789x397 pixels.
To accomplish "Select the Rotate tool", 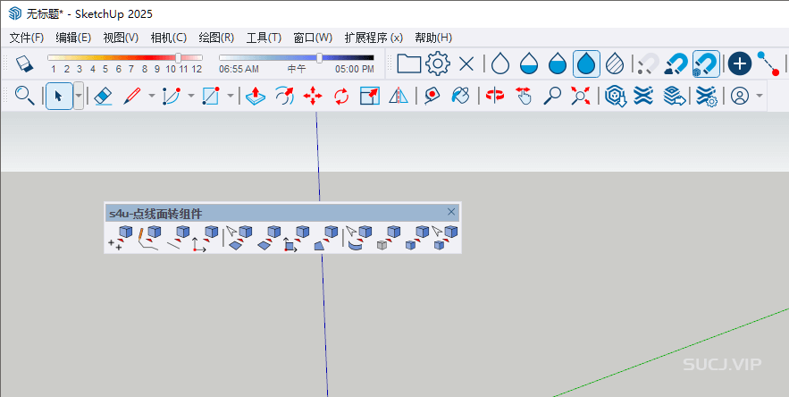I will click(341, 95).
